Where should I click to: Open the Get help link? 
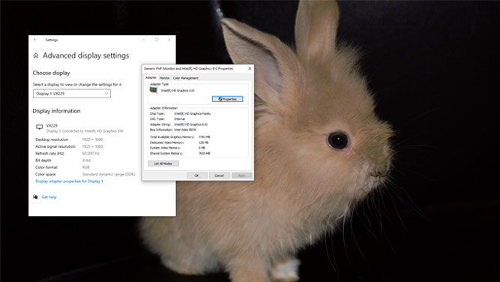tap(49, 196)
